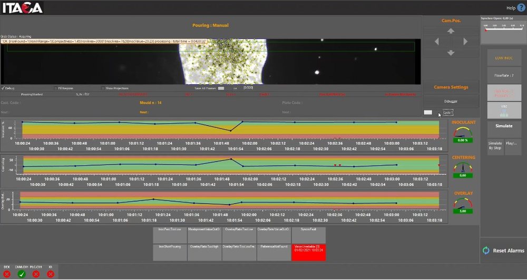The height and width of the screenshot is (280, 527).
Task: Select the InocPercTooLow alarm tile
Action: pyautogui.click(x=170, y=235)
